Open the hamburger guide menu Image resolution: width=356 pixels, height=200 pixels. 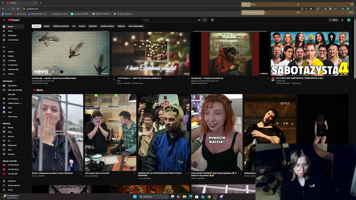pyautogui.click(x=4, y=20)
